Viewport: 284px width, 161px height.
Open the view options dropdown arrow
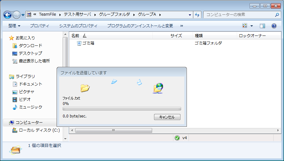point(252,26)
